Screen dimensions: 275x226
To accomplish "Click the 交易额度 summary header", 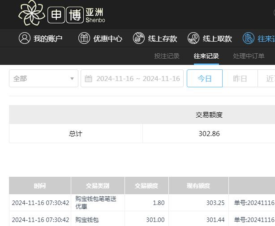I will tap(209, 115).
